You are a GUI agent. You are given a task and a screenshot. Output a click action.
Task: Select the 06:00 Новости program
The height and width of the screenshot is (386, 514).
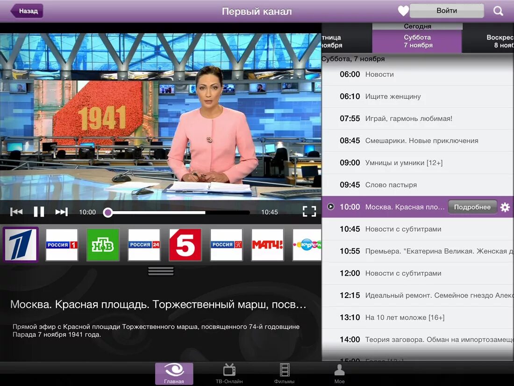[418, 74]
